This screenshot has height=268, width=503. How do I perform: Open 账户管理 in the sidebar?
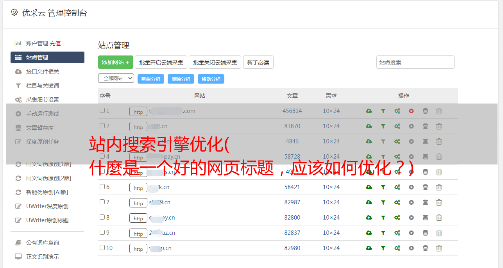pyautogui.click(x=37, y=43)
